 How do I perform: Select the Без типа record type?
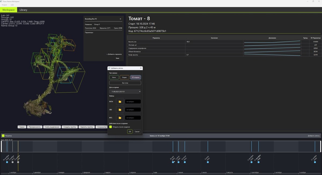(x=125, y=83)
